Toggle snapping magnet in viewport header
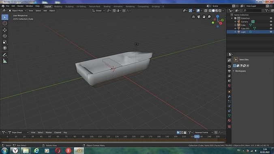The width and height of the screenshot is (274, 154). (114, 11)
